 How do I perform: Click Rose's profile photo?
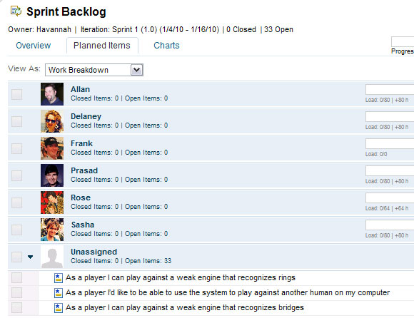[x=52, y=202]
